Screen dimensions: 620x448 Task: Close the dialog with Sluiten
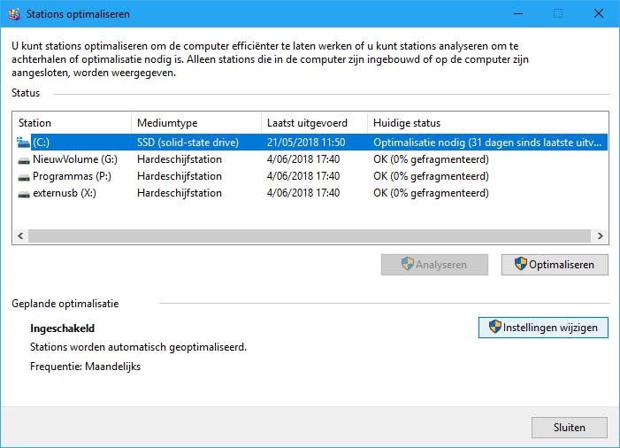point(570,428)
